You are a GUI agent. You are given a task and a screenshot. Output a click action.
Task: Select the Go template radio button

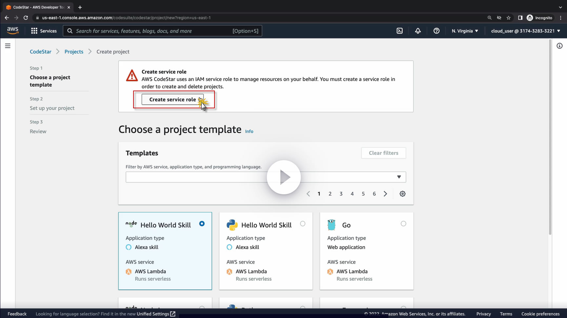click(x=403, y=223)
